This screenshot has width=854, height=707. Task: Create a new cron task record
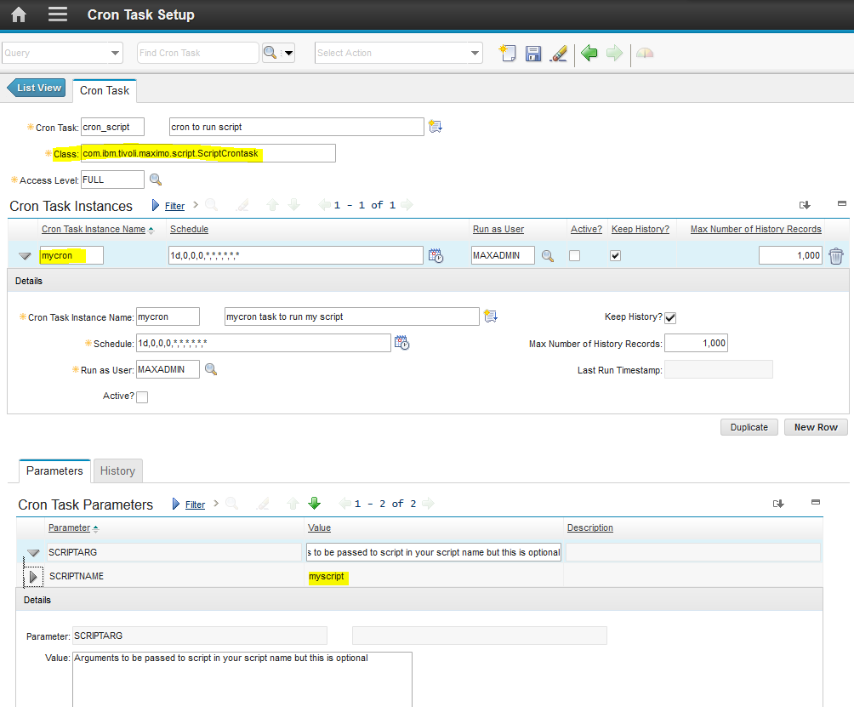pos(508,53)
